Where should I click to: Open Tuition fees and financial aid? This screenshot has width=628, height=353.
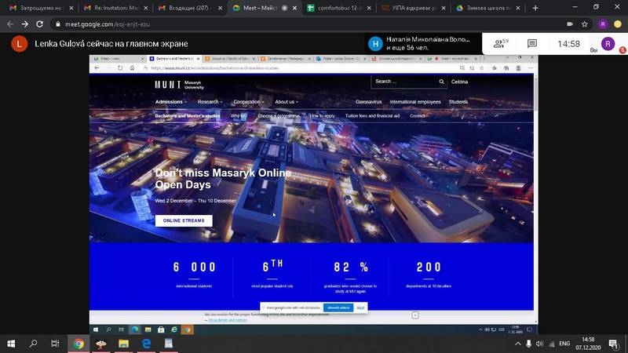pyautogui.click(x=372, y=115)
